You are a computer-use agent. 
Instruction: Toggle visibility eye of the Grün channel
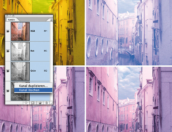coord(8,71)
